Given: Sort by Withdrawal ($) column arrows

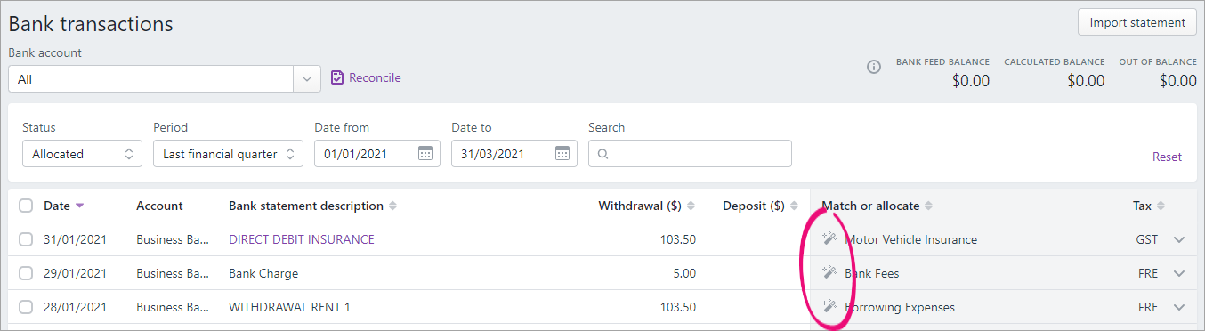Looking at the screenshot, I should click(691, 206).
